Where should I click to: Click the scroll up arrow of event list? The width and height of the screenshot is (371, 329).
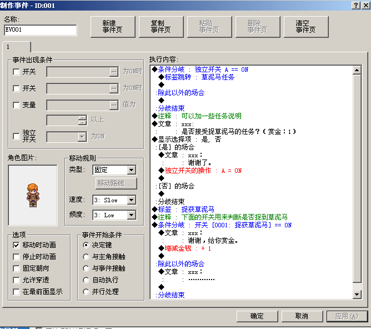(357, 70)
